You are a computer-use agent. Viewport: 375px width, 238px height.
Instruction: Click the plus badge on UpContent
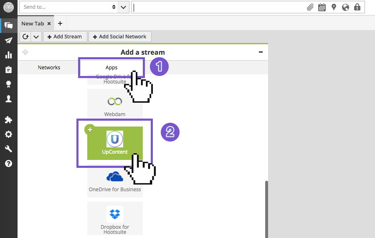pyautogui.click(x=90, y=129)
